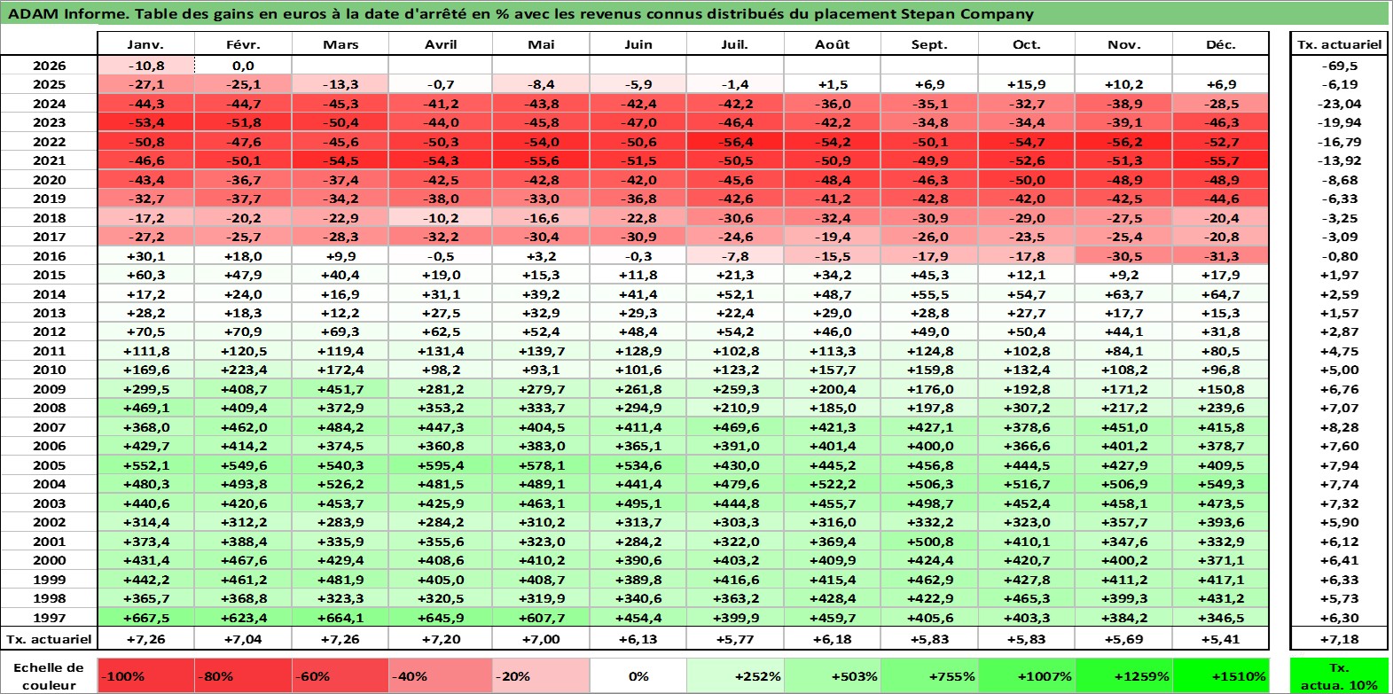Click the overall Tx. actuariel total '+7,18'
Image resolution: width=1393 pixels, height=694 pixels.
(1339, 639)
